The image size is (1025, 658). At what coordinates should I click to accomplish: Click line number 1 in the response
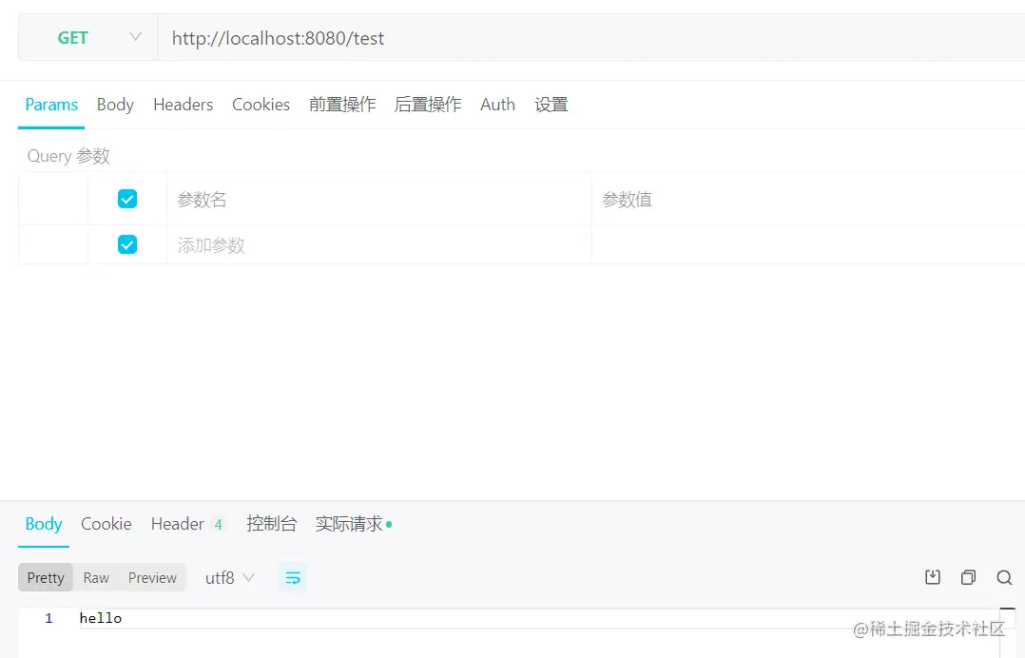point(49,618)
